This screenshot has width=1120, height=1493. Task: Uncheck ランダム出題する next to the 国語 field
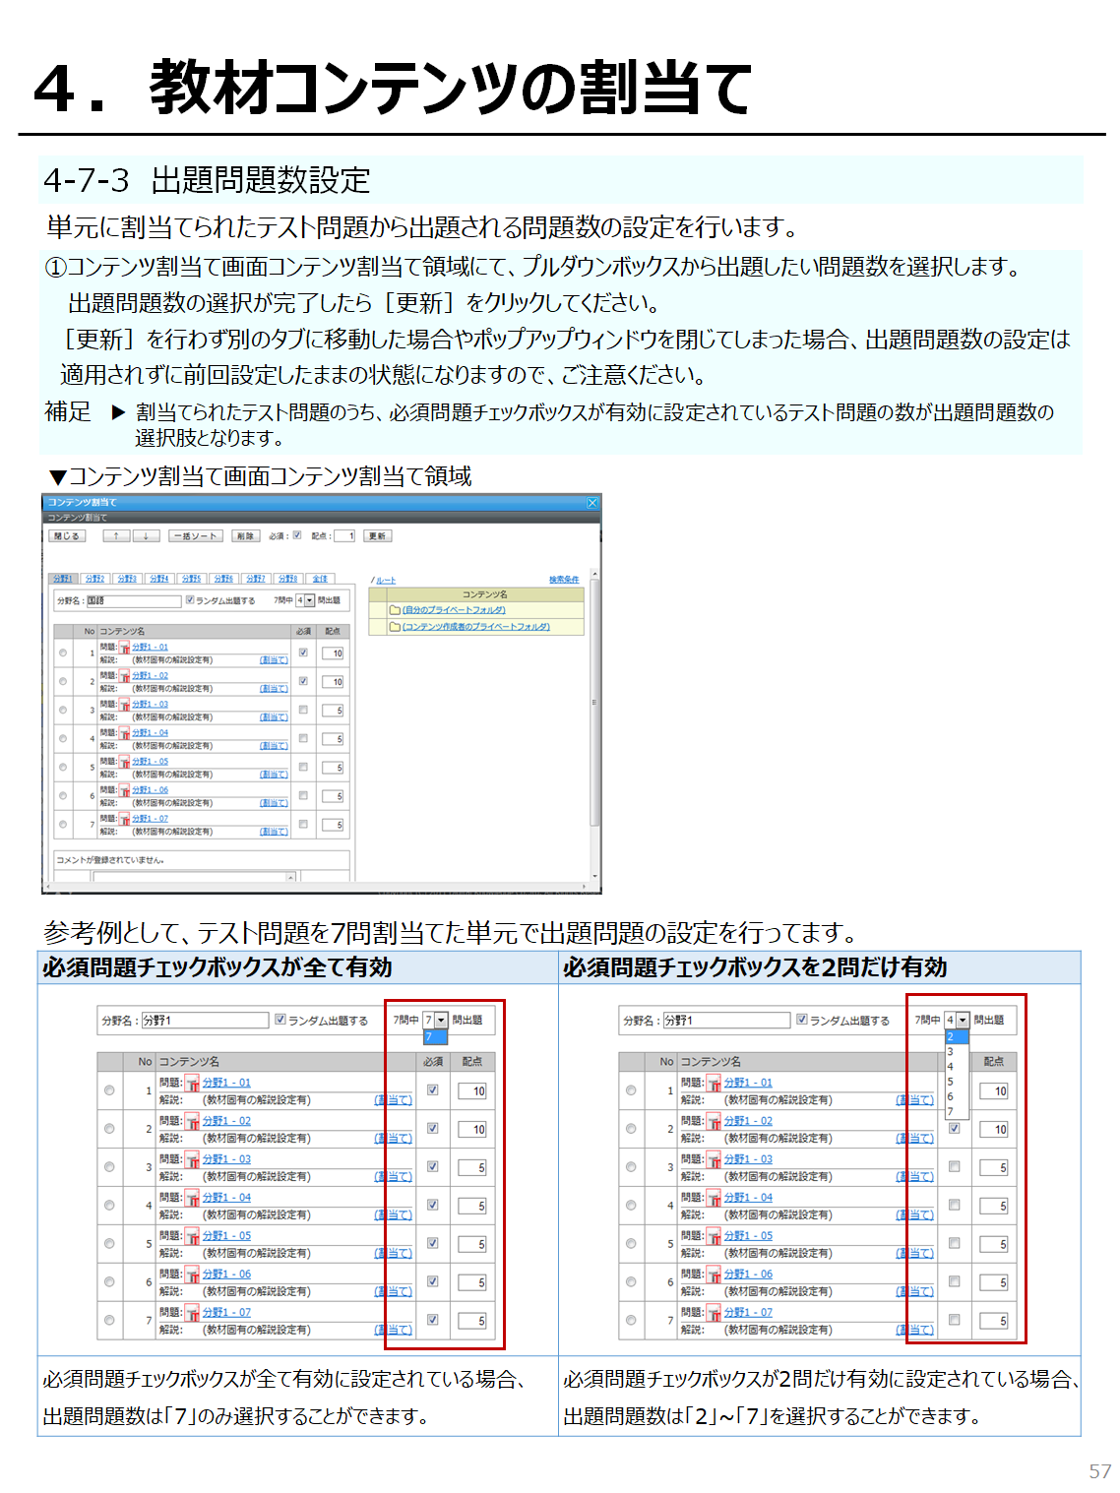pyautogui.click(x=190, y=600)
